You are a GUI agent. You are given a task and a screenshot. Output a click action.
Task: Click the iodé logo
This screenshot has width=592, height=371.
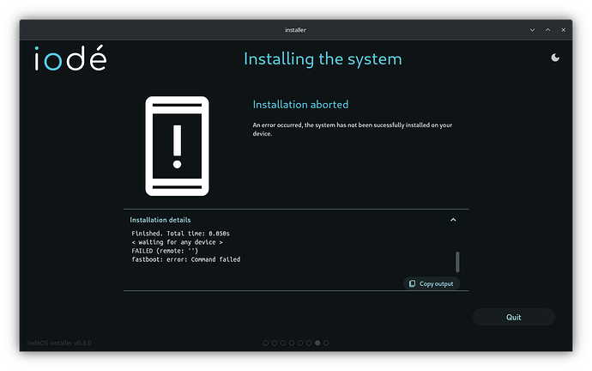click(x=70, y=58)
